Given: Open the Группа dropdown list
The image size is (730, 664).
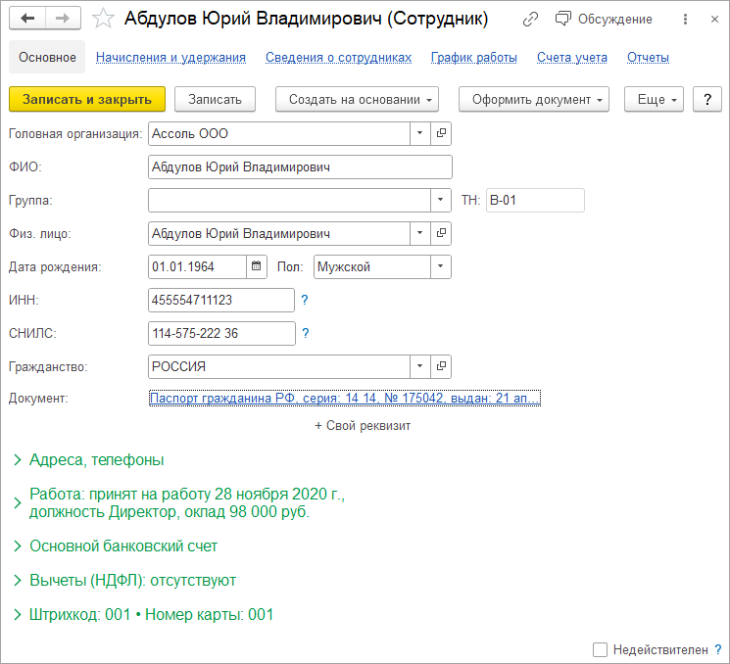Looking at the screenshot, I should [x=441, y=200].
